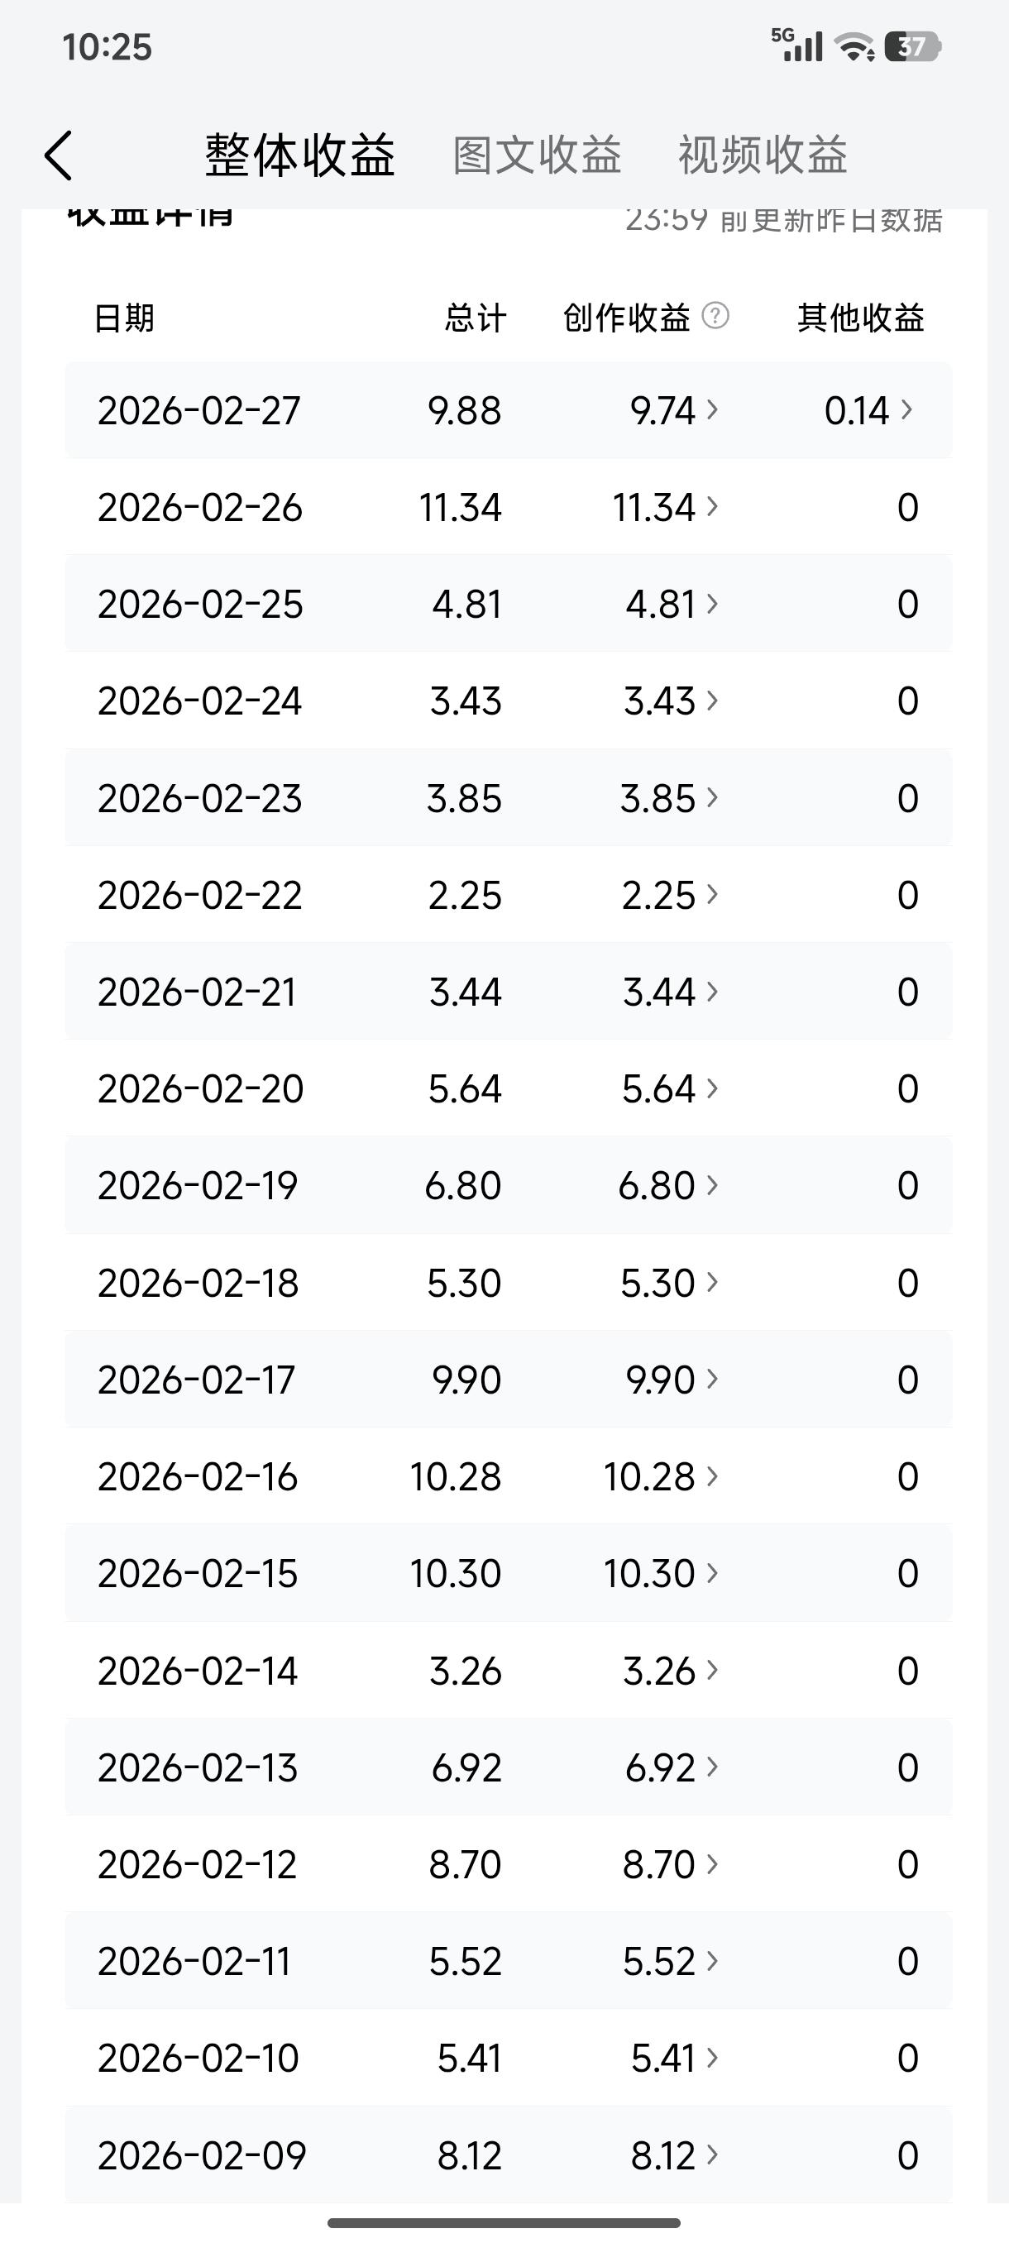Tap the Wi-Fi icon in status bar

(x=854, y=46)
